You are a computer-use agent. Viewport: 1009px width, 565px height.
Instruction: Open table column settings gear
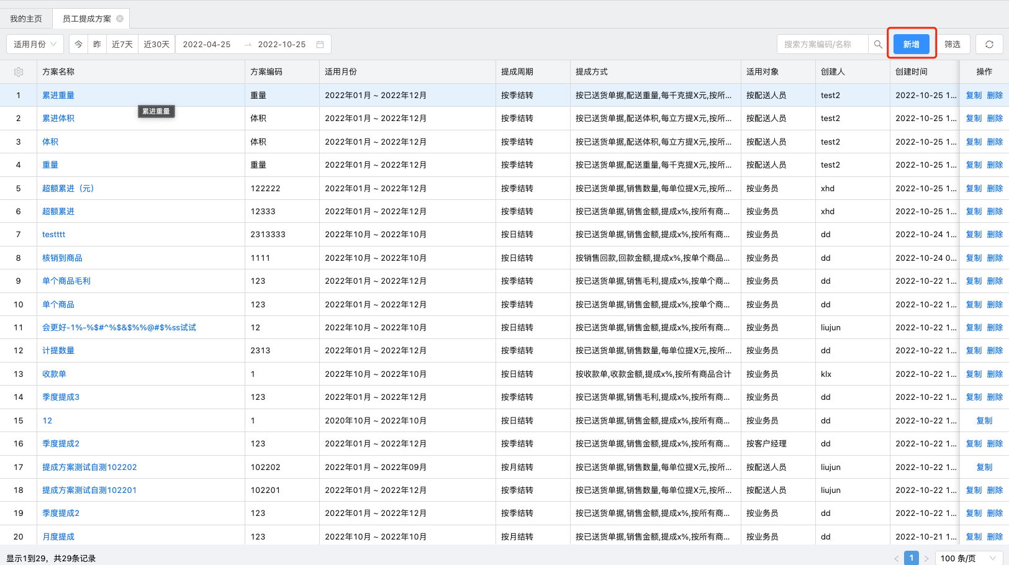point(19,72)
